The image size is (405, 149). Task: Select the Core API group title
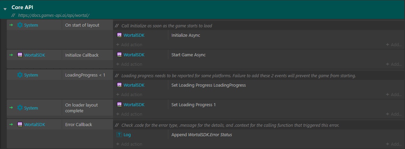click(x=22, y=7)
